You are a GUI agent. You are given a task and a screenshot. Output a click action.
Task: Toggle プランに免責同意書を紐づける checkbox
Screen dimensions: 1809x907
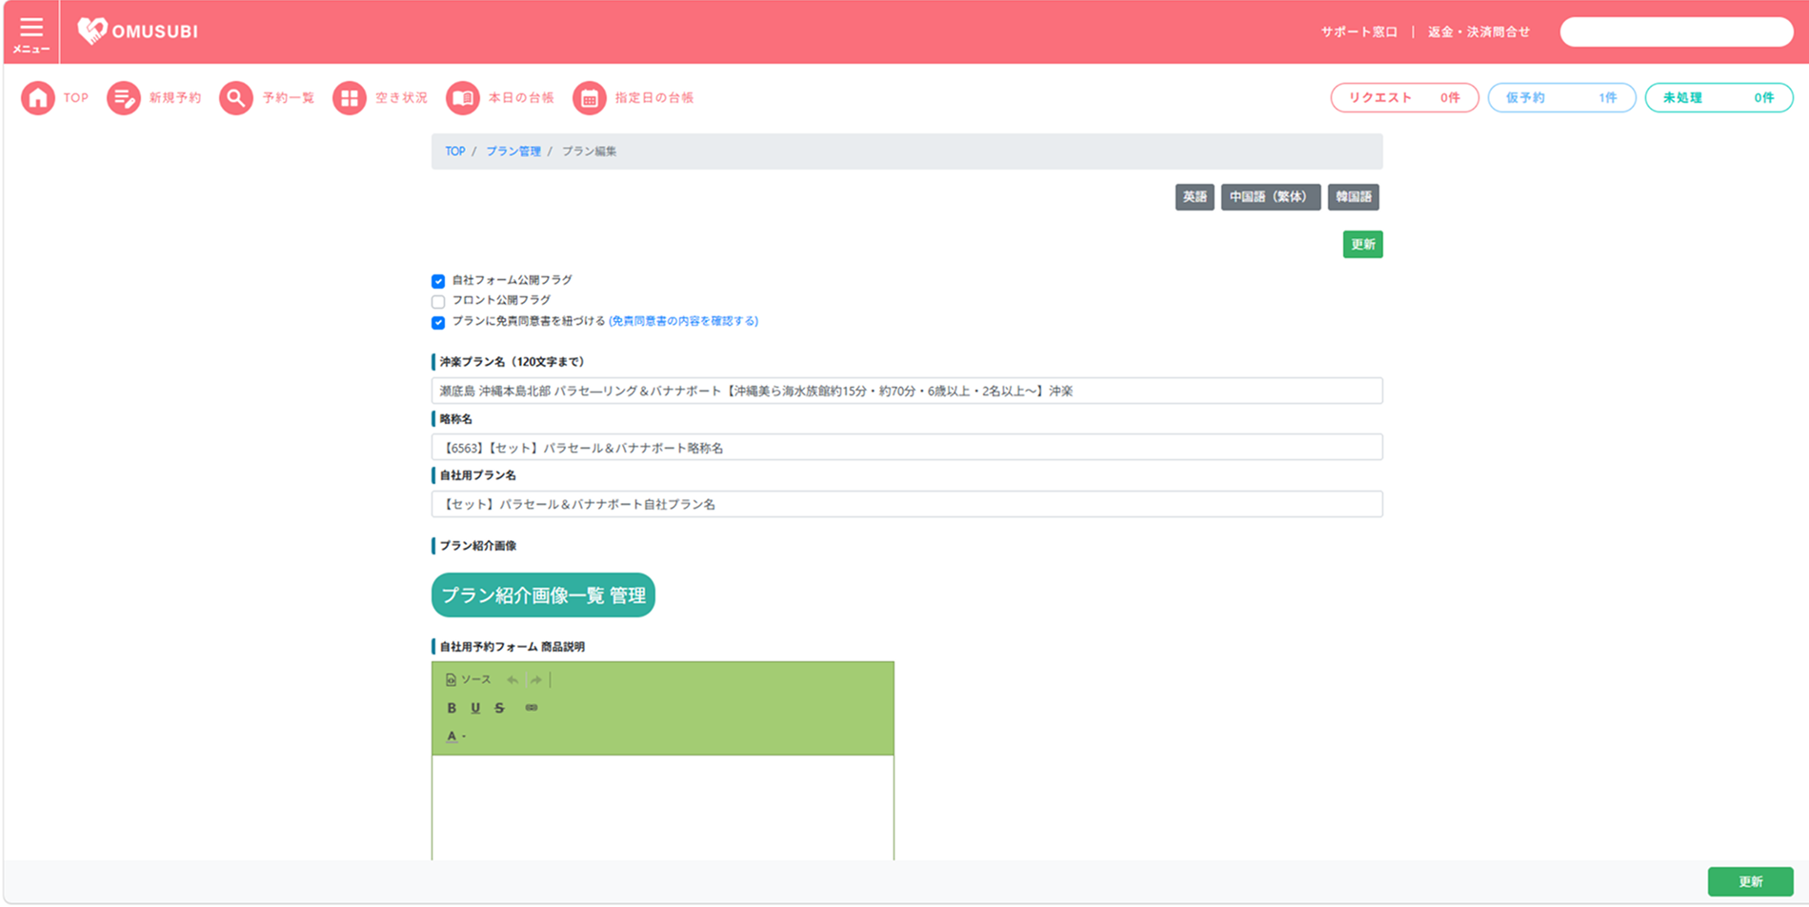[438, 322]
